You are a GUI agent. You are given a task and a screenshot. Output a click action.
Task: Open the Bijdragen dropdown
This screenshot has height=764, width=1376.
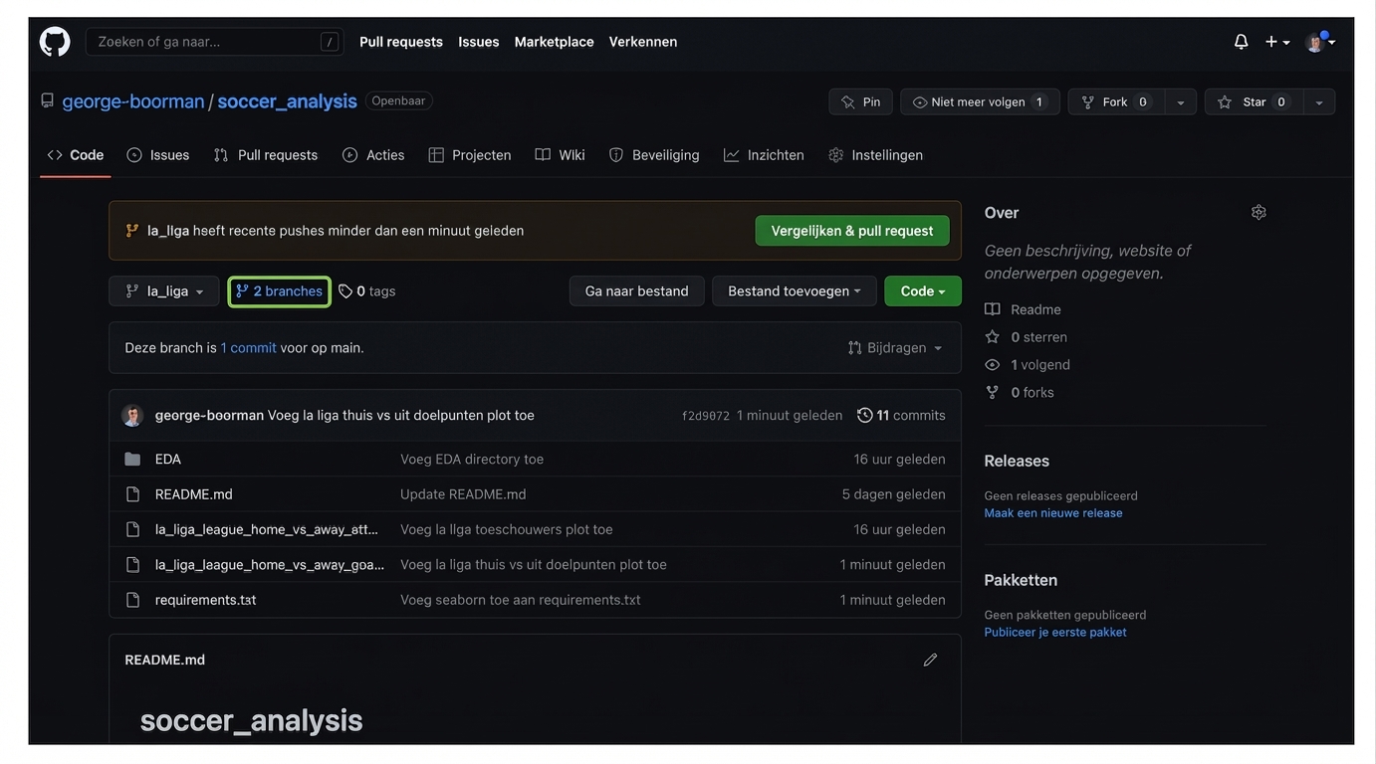pos(894,348)
